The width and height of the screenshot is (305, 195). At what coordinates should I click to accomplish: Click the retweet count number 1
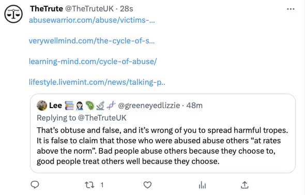(102, 185)
